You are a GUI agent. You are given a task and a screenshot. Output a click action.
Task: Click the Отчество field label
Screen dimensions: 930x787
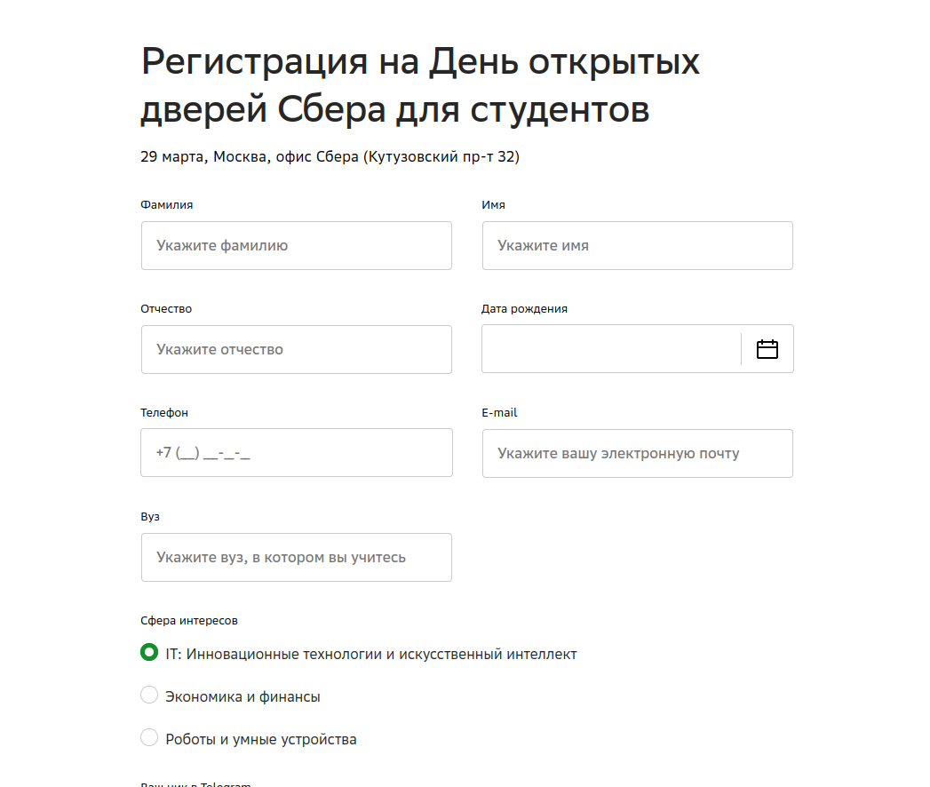166,309
